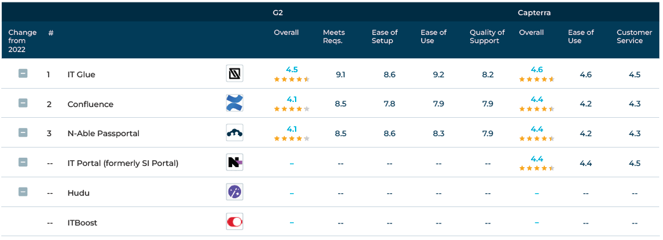Click the Confluence logo icon
This screenshot has width=663, height=240.
pyautogui.click(x=235, y=103)
